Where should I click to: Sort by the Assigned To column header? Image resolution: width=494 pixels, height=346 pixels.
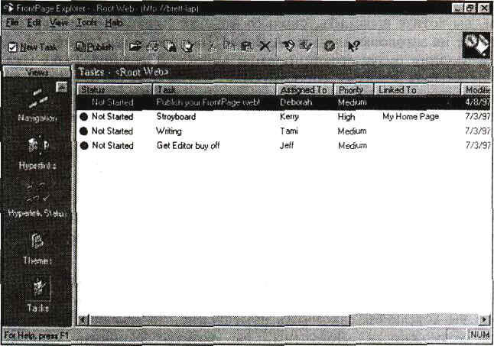[304, 90]
